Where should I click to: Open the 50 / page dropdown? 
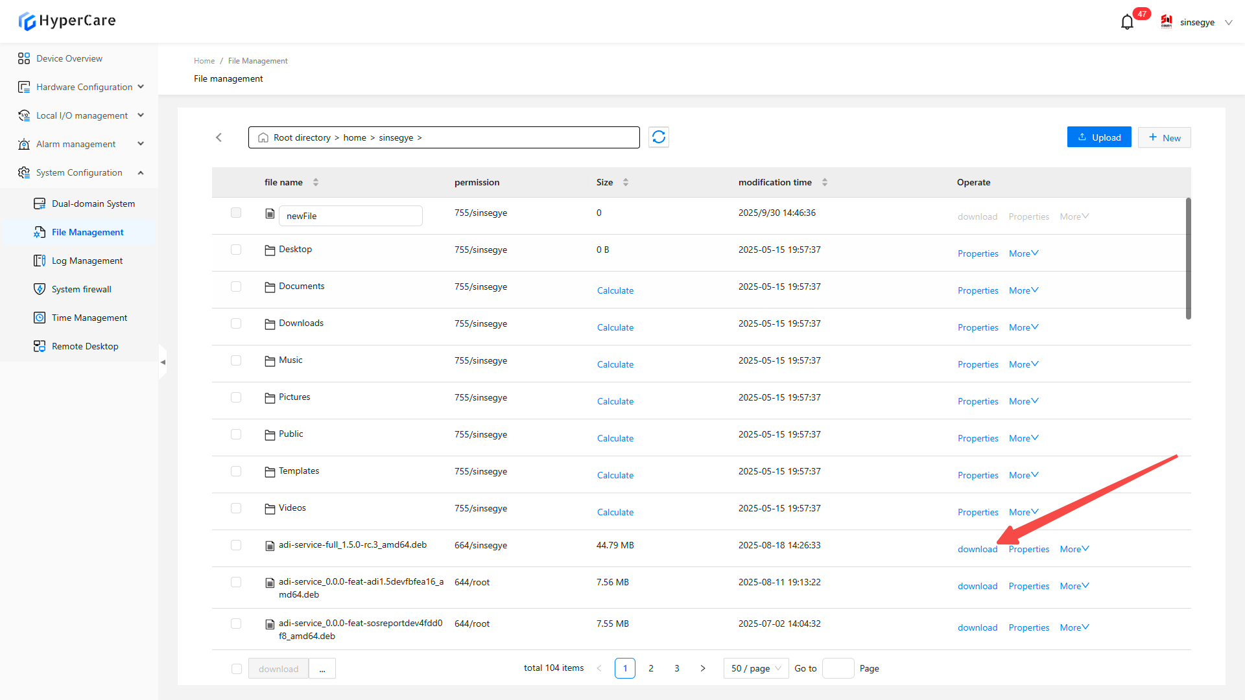tap(755, 668)
